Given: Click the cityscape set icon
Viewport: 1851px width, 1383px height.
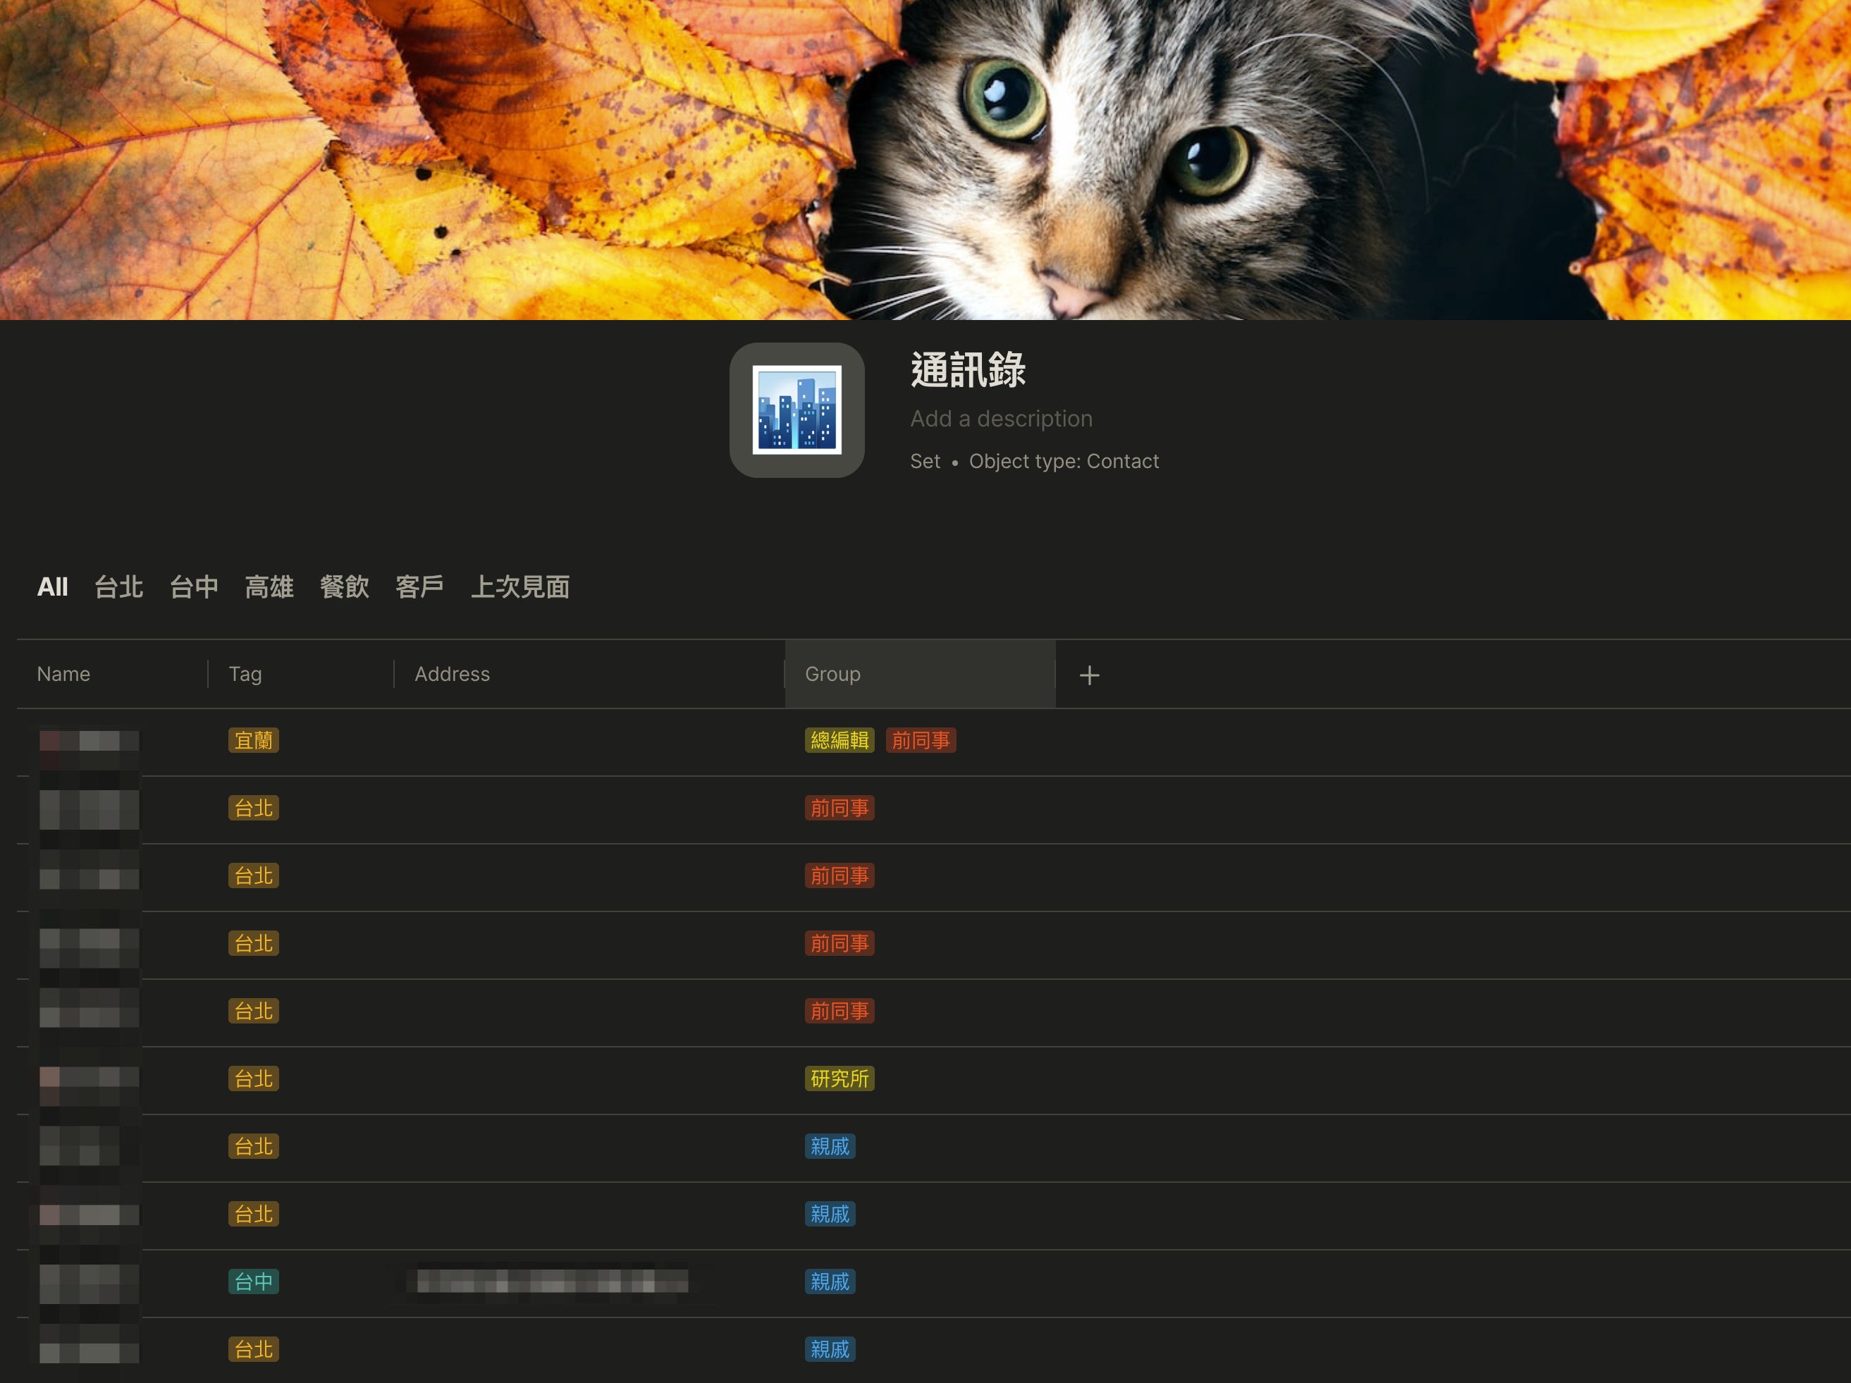Looking at the screenshot, I should [x=797, y=410].
